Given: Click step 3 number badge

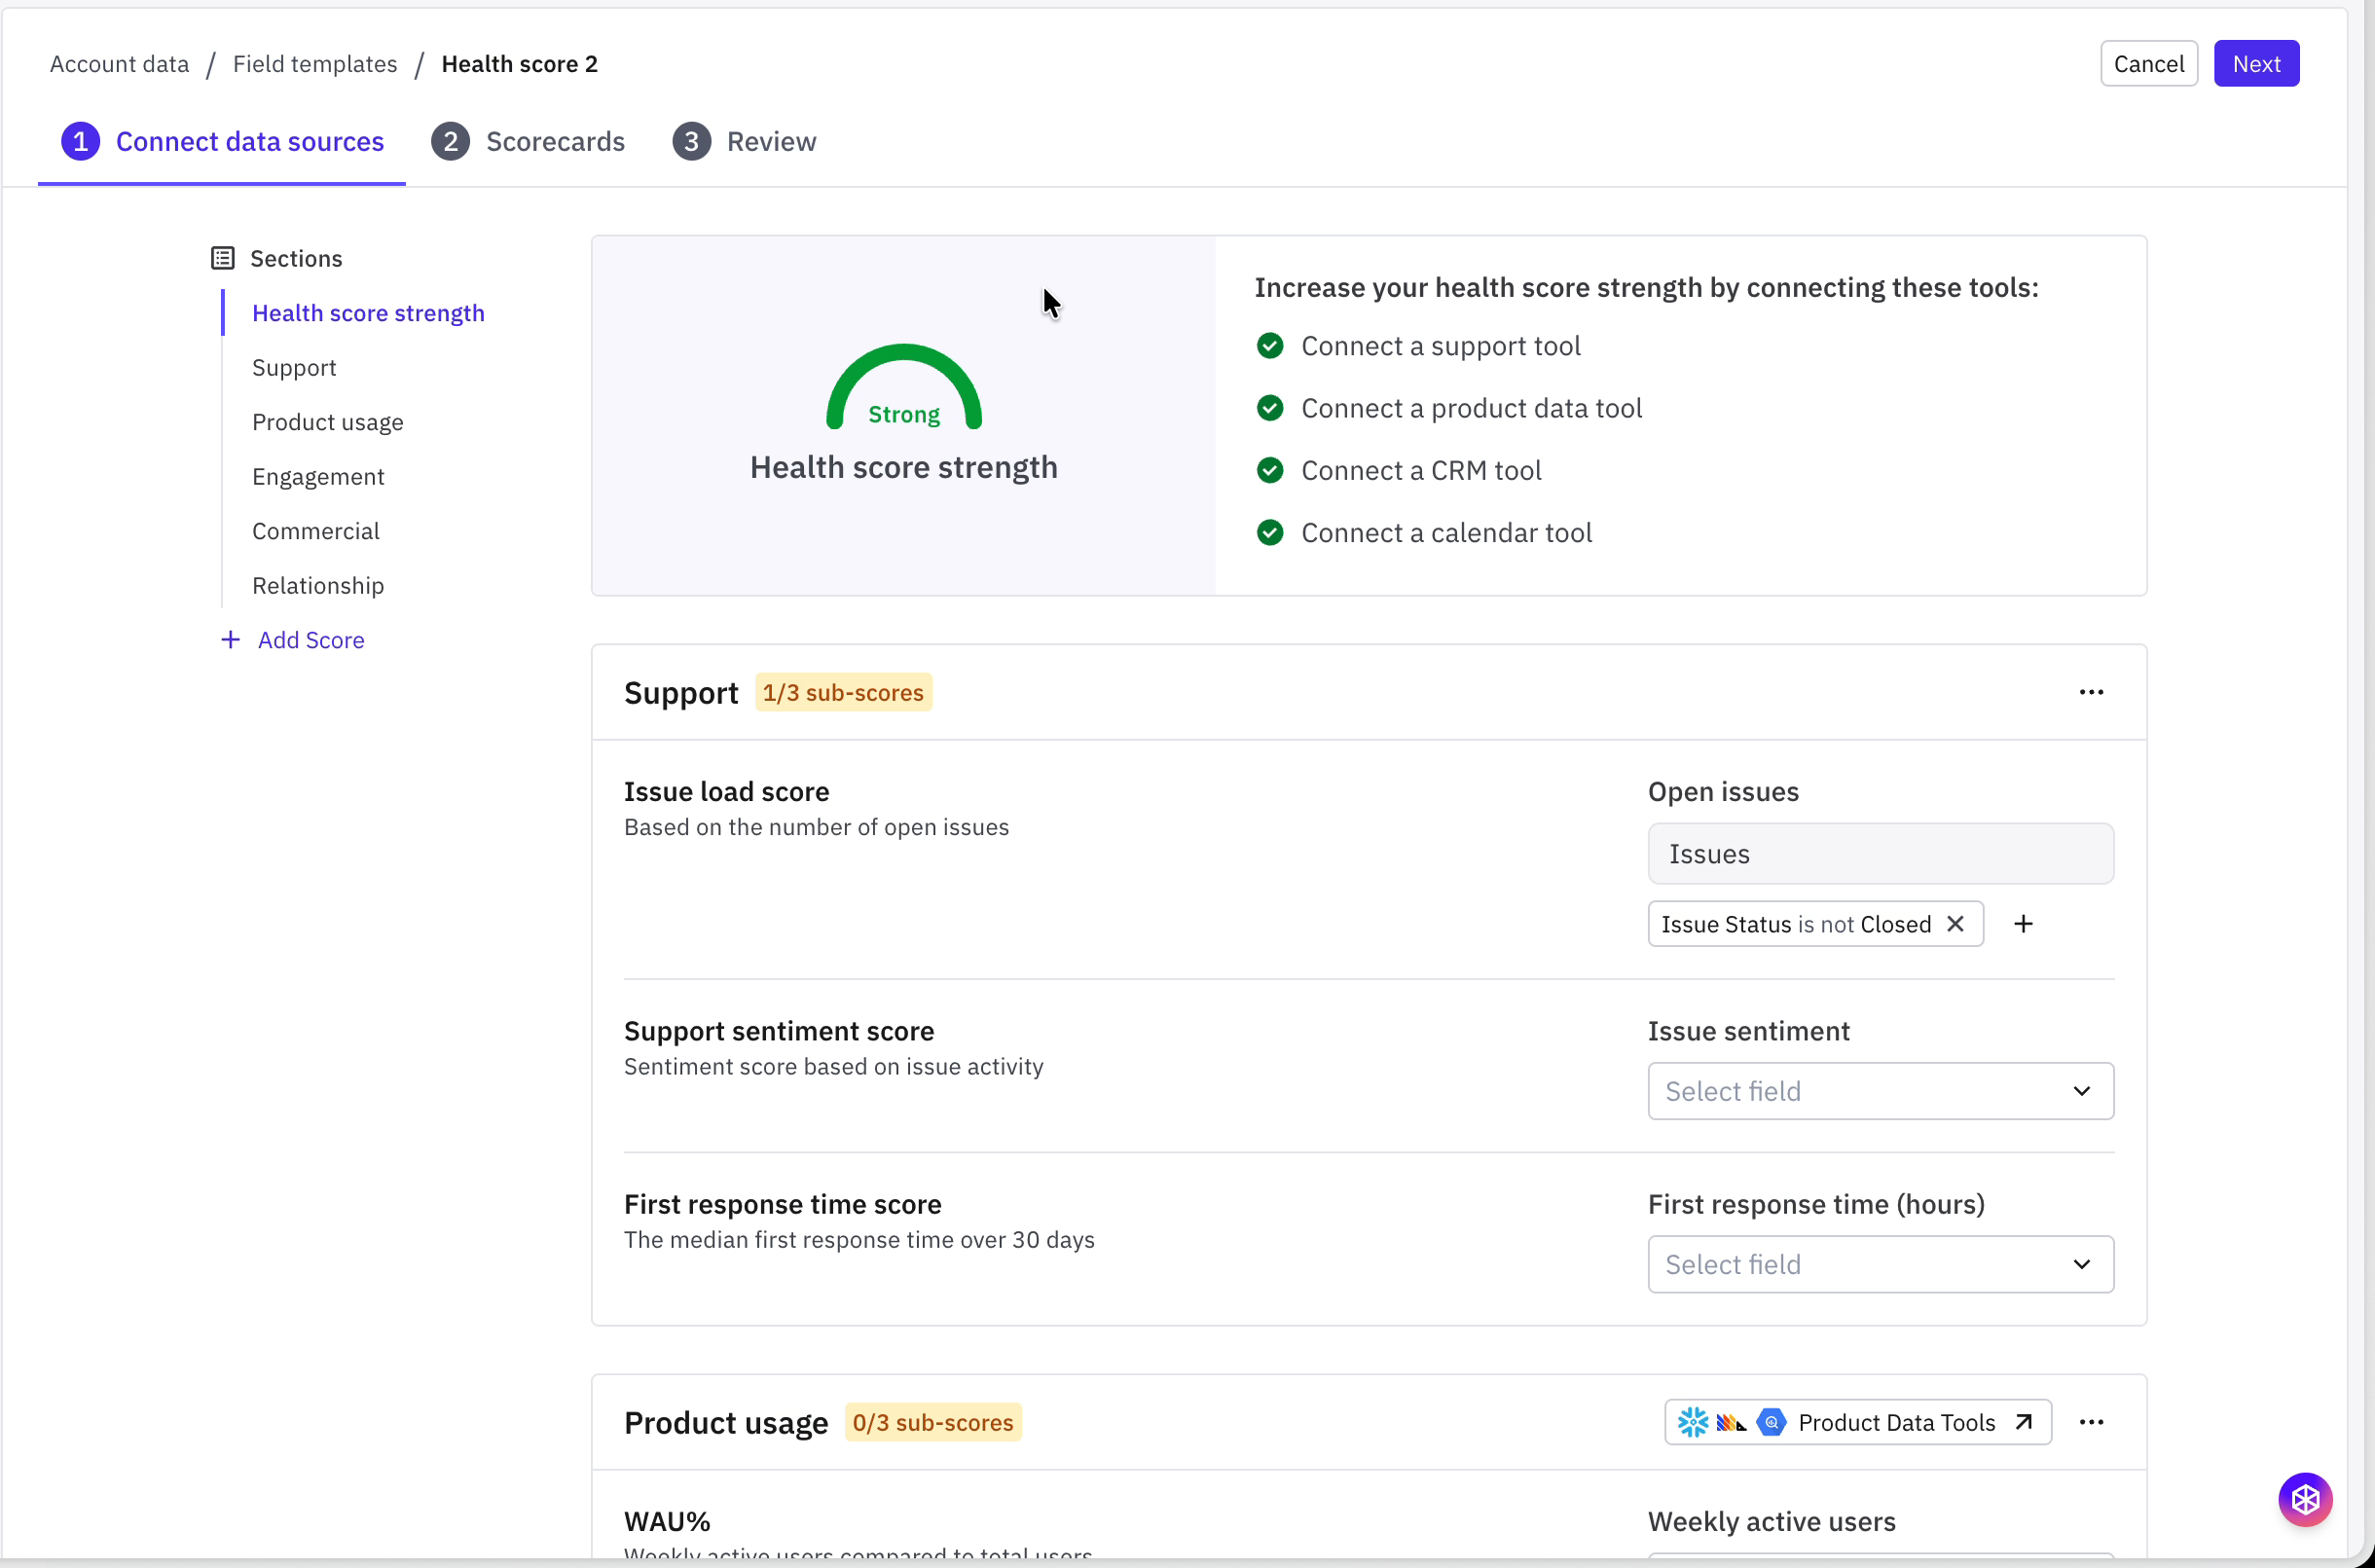Looking at the screenshot, I should click(691, 141).
